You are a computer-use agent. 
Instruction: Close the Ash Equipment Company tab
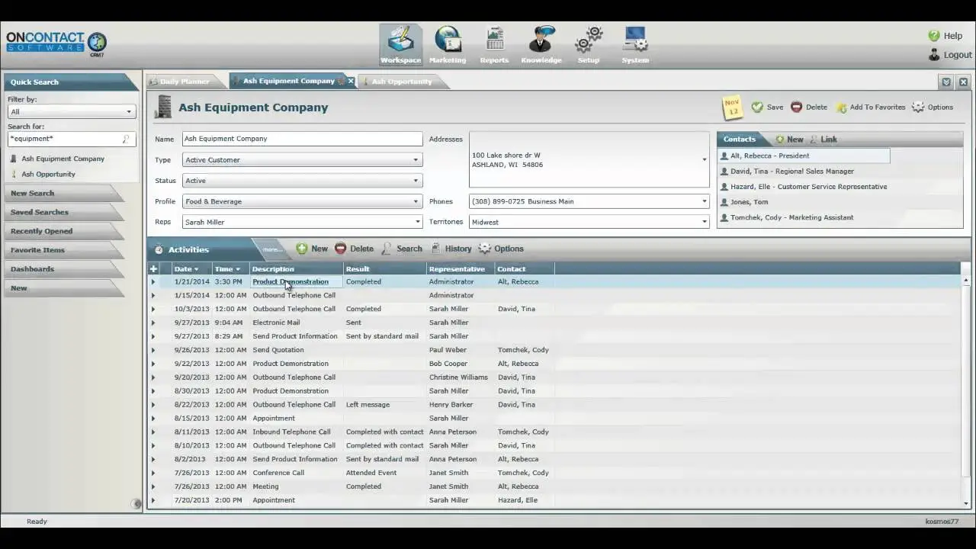point(351,81)
